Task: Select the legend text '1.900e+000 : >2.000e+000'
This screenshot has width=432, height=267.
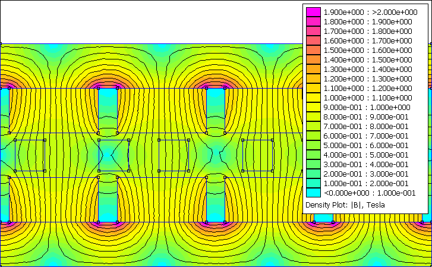Action: [370, 12]
